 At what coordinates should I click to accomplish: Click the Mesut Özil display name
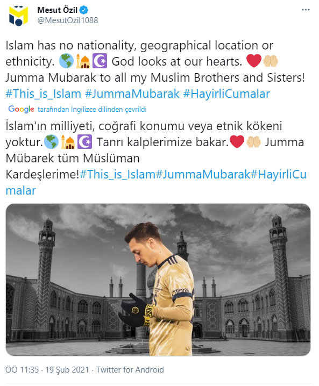point(57,10)
